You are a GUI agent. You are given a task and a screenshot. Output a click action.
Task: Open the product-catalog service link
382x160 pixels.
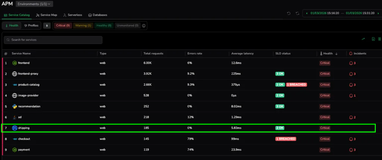pyautogui.click(x=29, y=85)
